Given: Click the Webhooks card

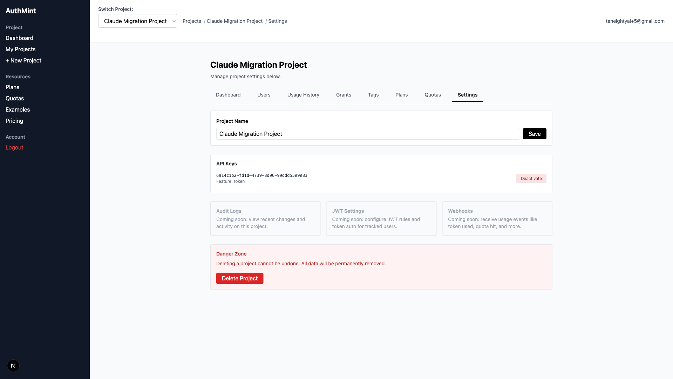Looking at the screenshot, I should 497,219.
